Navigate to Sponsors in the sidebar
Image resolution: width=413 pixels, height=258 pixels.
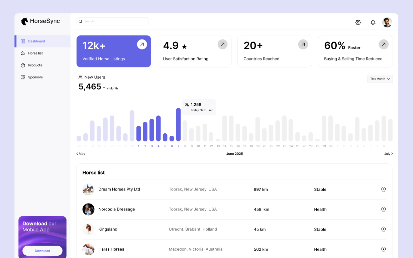pyautogui.click(x=35, y=77)
